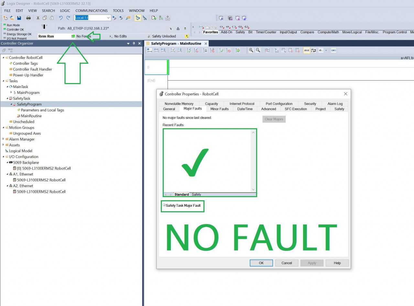This screenshot has height=306, width=414.
Task: Click the Logical Organizer toggle icon
Action: coord(145,18)
